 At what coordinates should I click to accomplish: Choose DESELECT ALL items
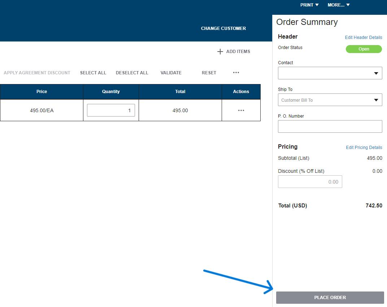click(132, 73)
